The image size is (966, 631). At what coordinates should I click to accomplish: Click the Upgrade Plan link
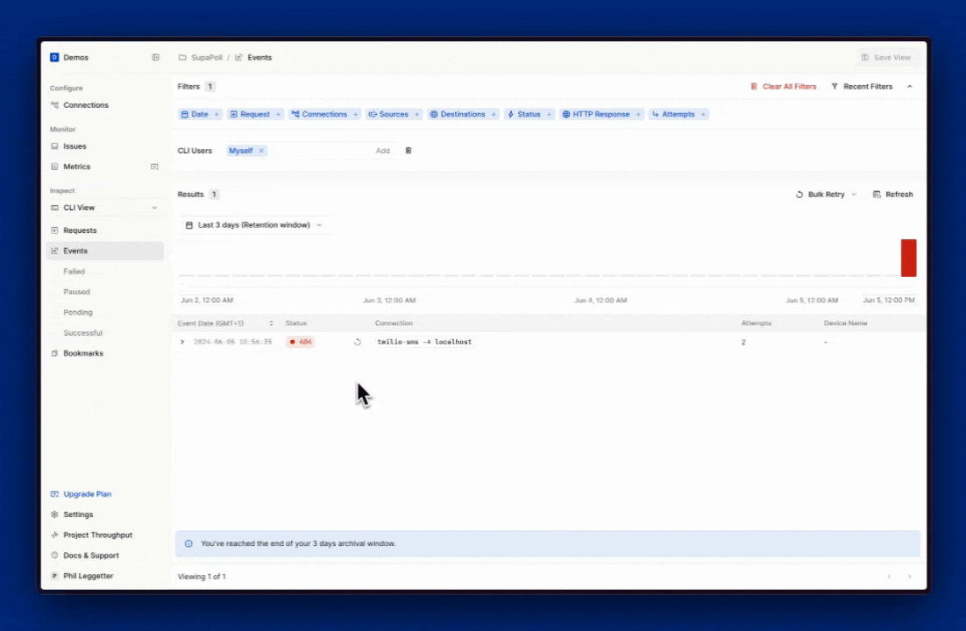[87, 494]
